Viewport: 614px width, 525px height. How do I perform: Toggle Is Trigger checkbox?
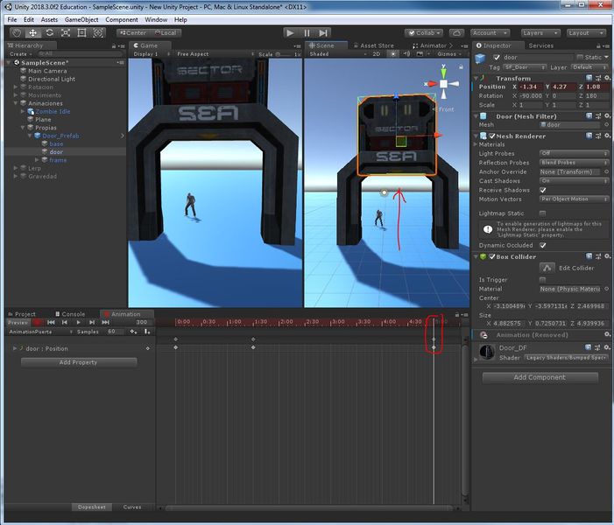point(542,280)
